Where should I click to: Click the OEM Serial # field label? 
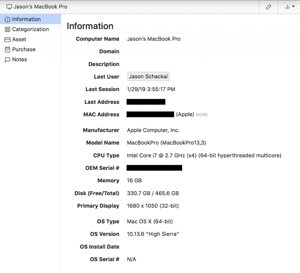click(102, 168)
